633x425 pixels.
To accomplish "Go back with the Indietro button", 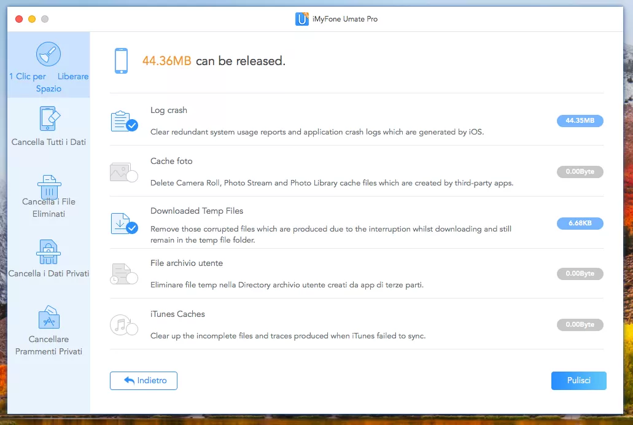I will pyautogui.click(x=144, y=381).
